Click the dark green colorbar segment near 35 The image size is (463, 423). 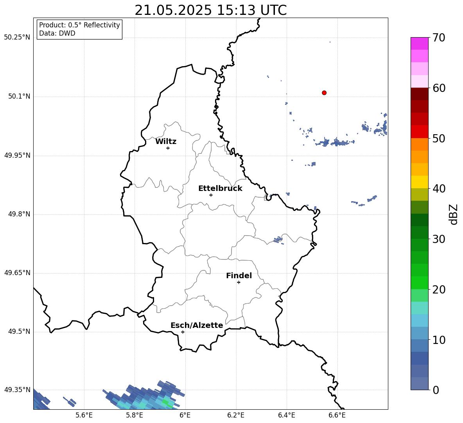pyautogui.click(x=420, y=220)
